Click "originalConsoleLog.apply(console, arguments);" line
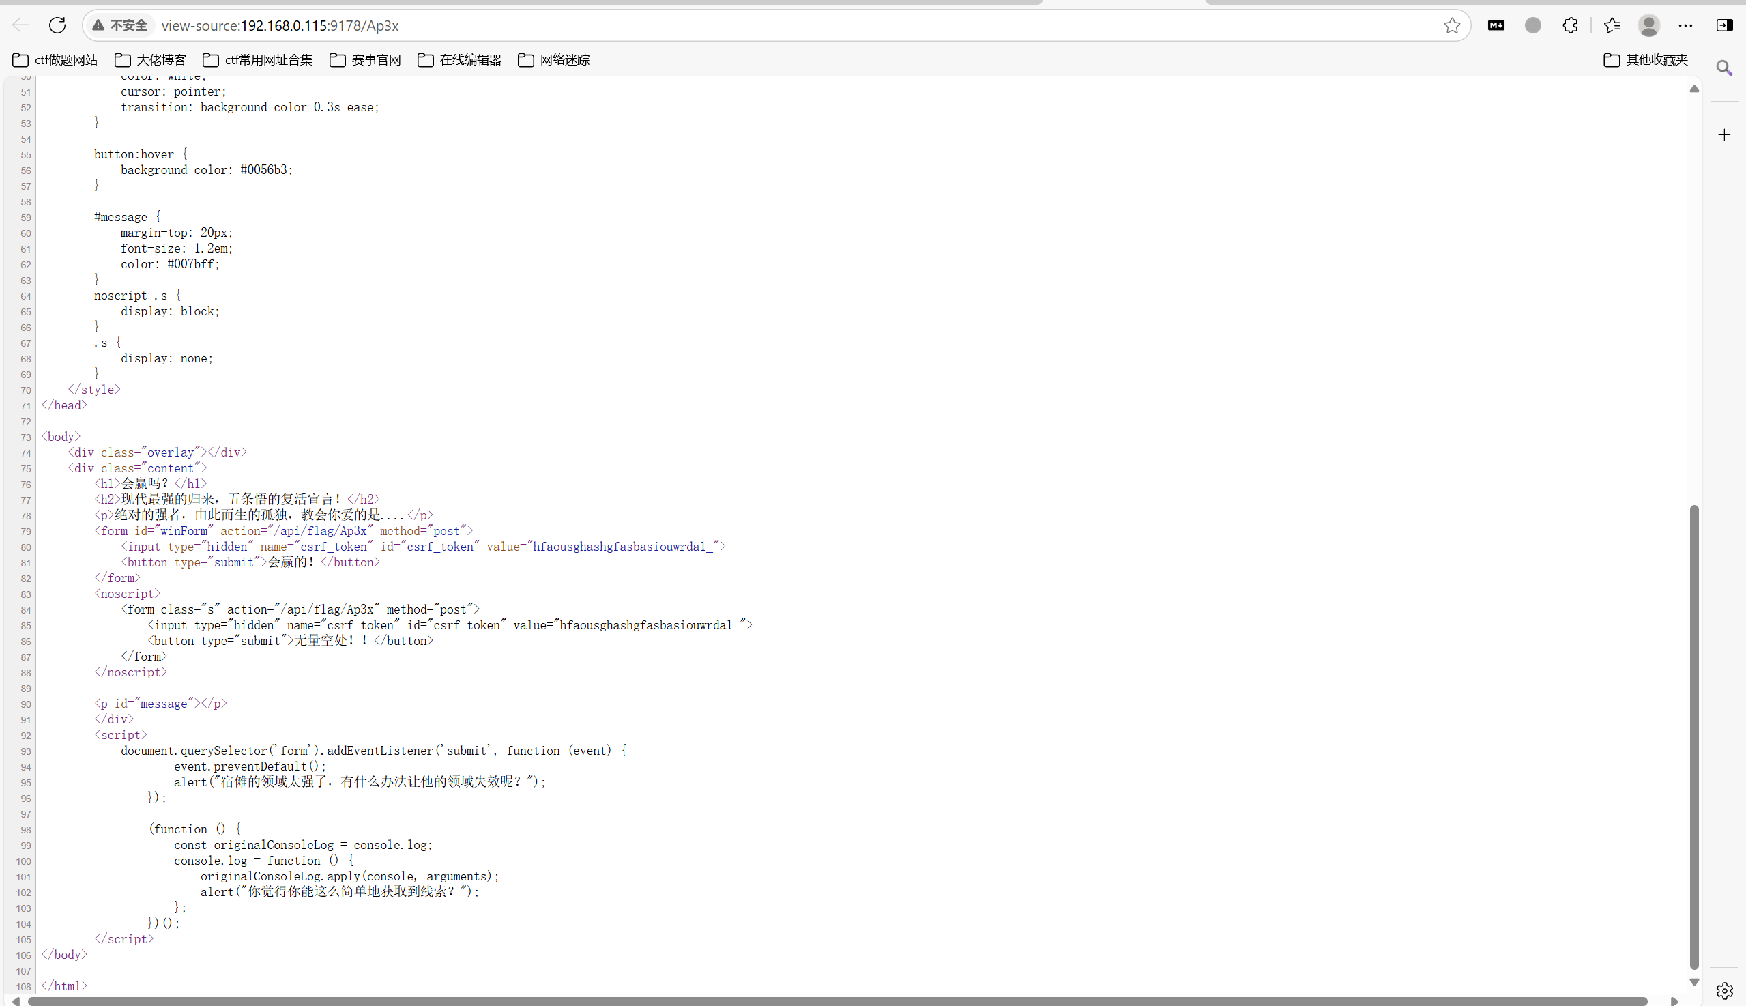 [349, 876]
